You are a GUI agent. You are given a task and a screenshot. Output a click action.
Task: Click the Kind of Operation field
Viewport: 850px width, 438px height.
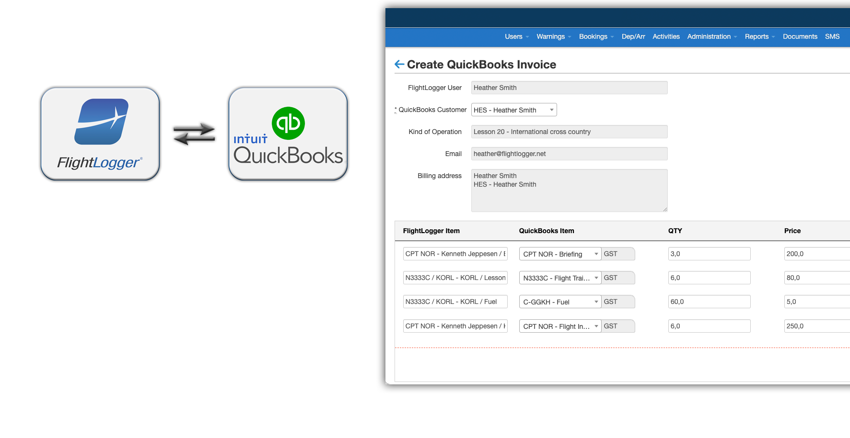570,132
